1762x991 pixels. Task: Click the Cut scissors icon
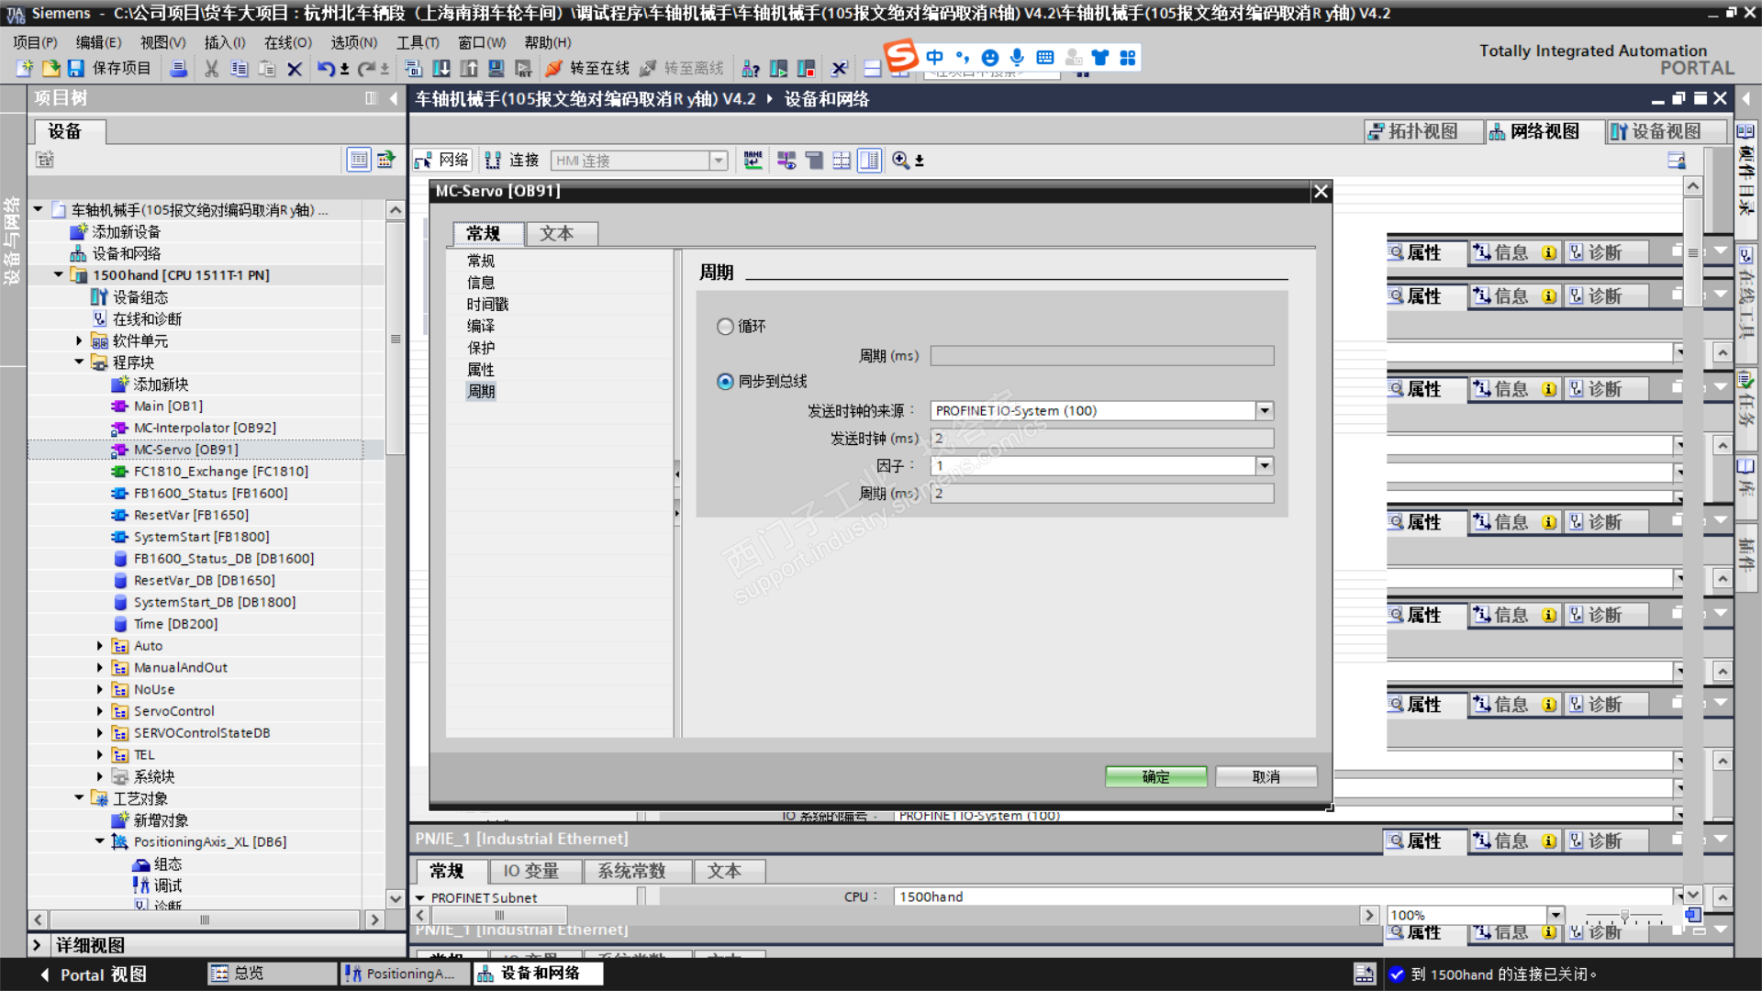211,69
